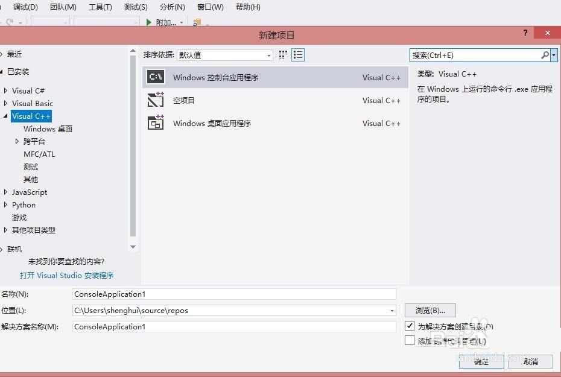Open the 位置 path dropdown arrow
561x377 pixels.
tap(391, 310)
